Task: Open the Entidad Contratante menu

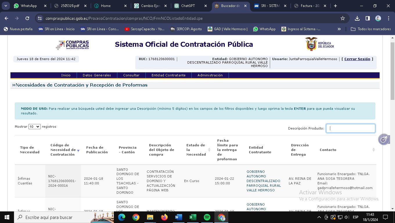Action: 168,75
